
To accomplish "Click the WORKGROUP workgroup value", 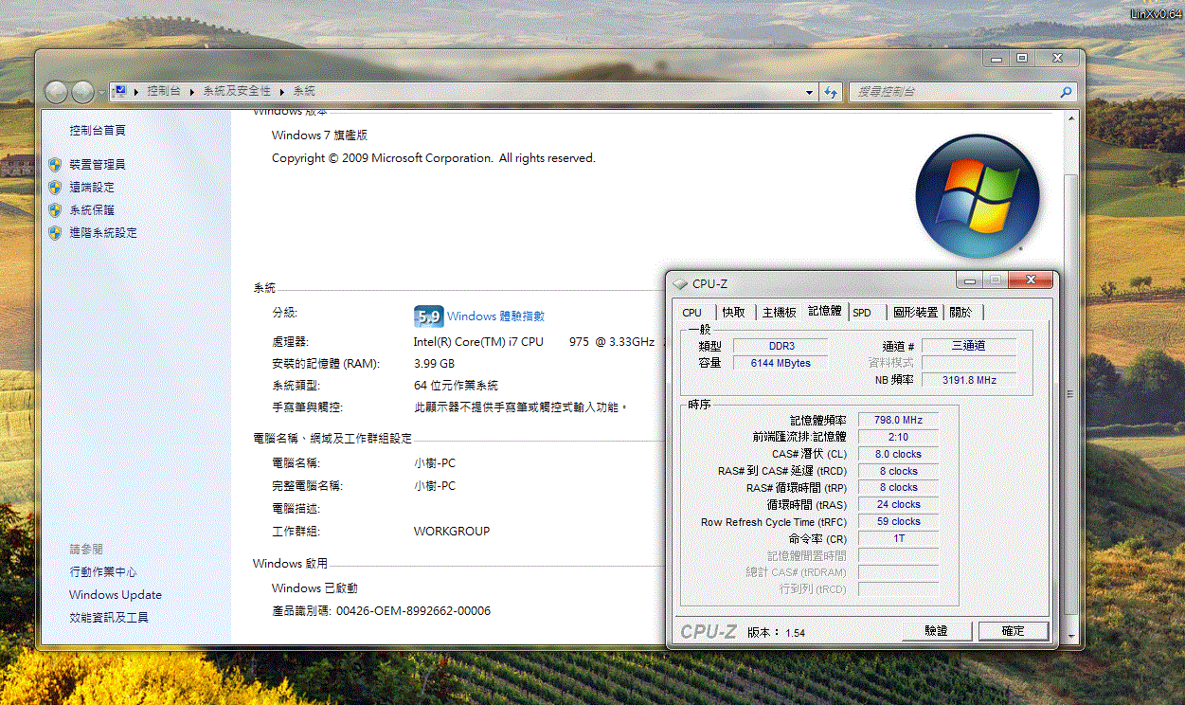I will pyautogui.click(x=452, y=532).
